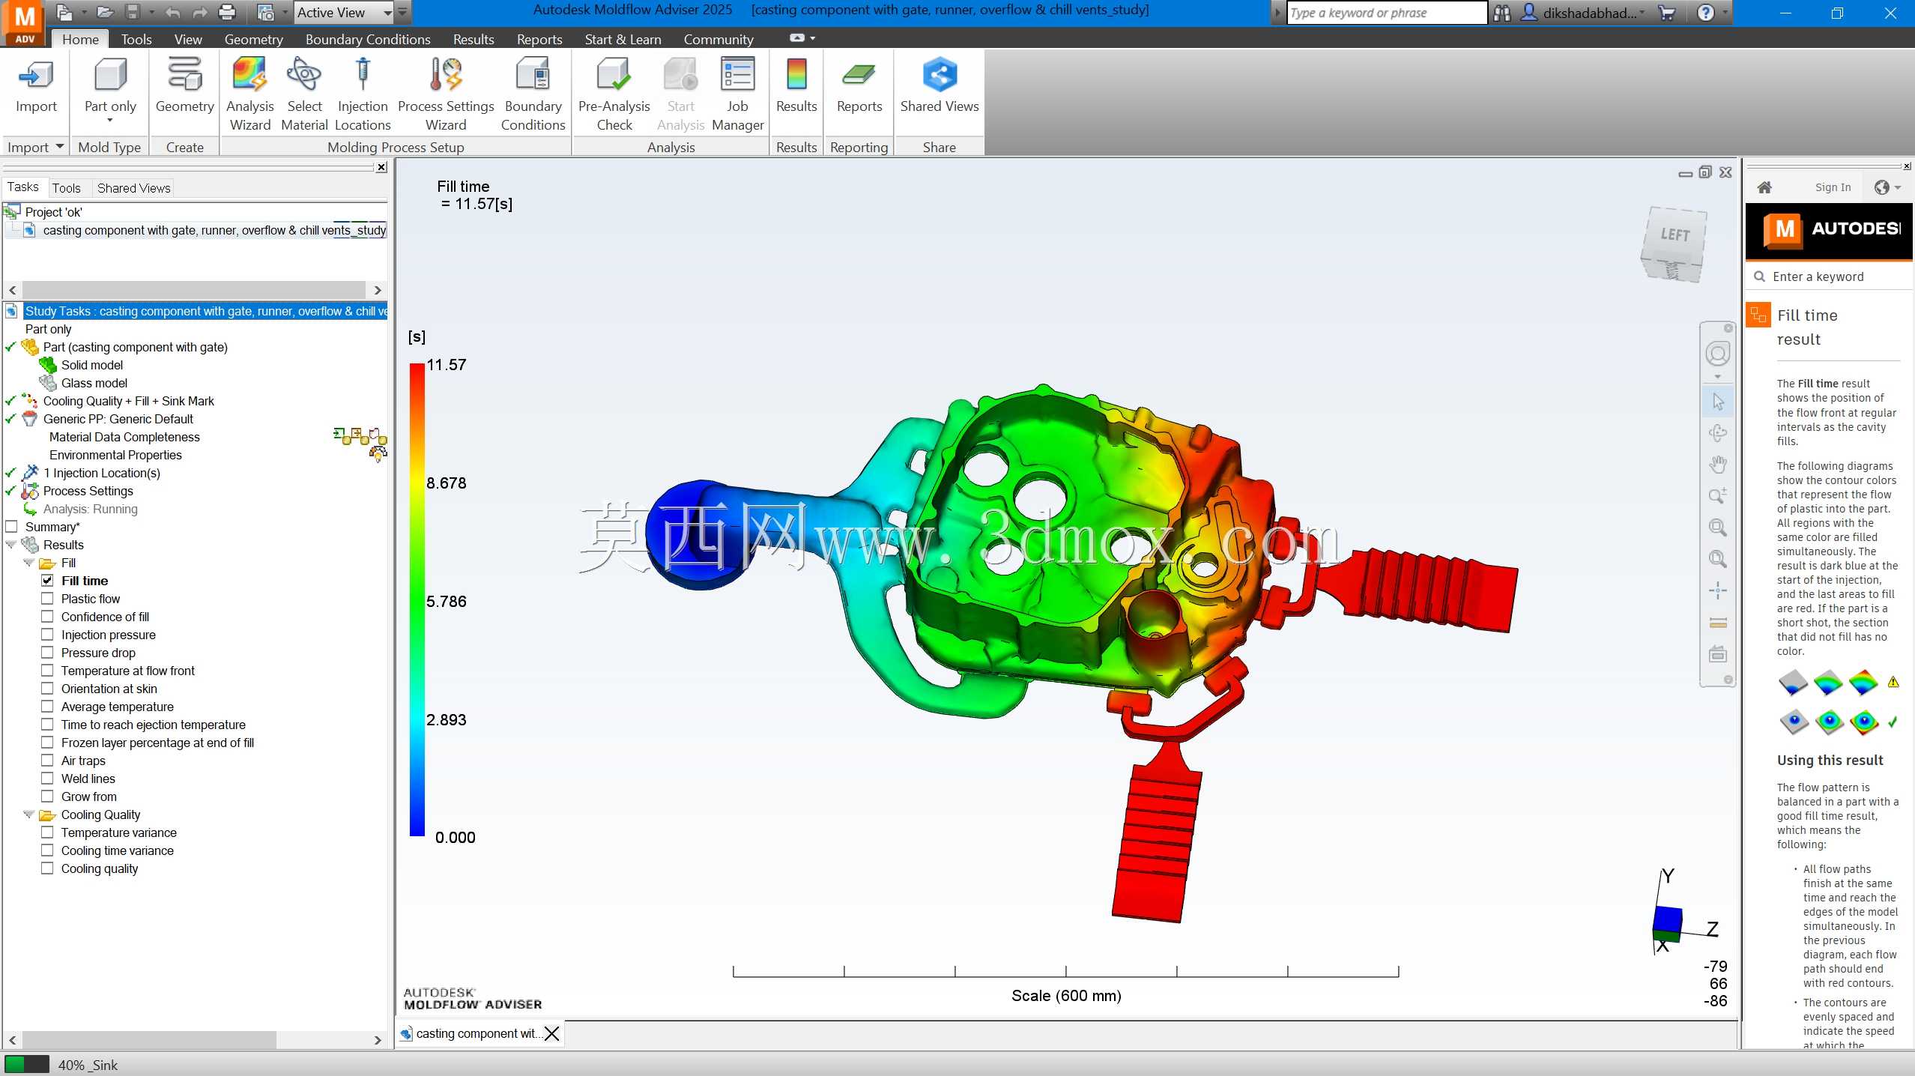
Task: Click the Reports book icon in the ribbon
Action: (859, 75)
